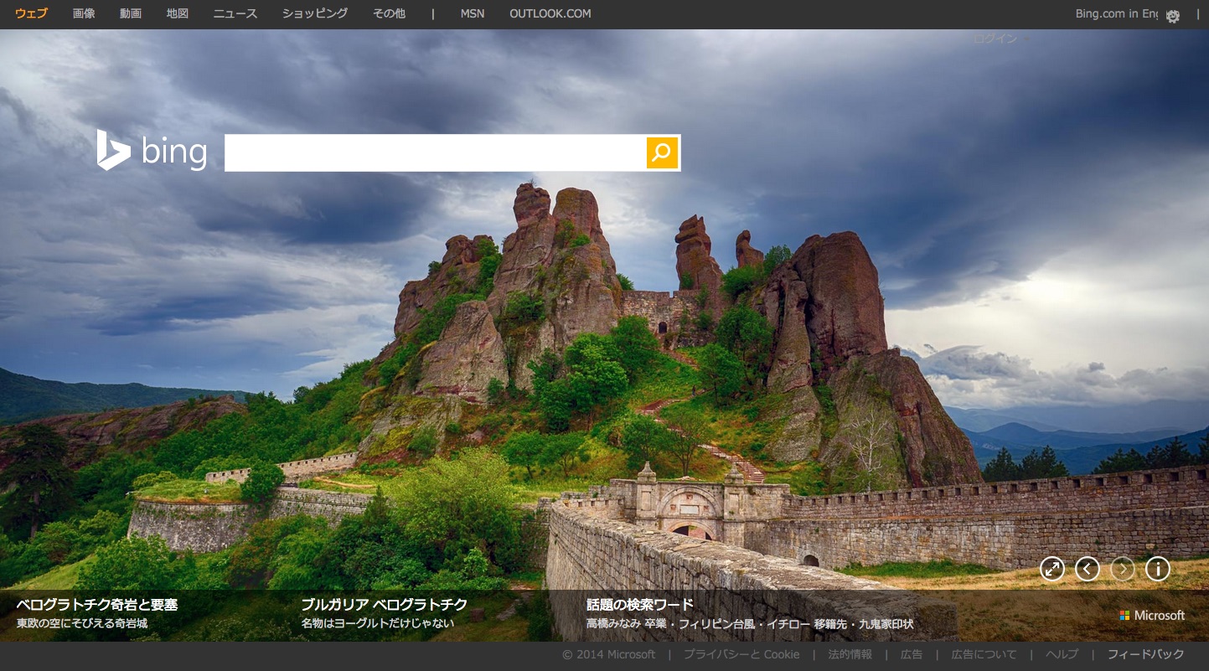Open the 地図 (Maps) tab

[178, 13]
